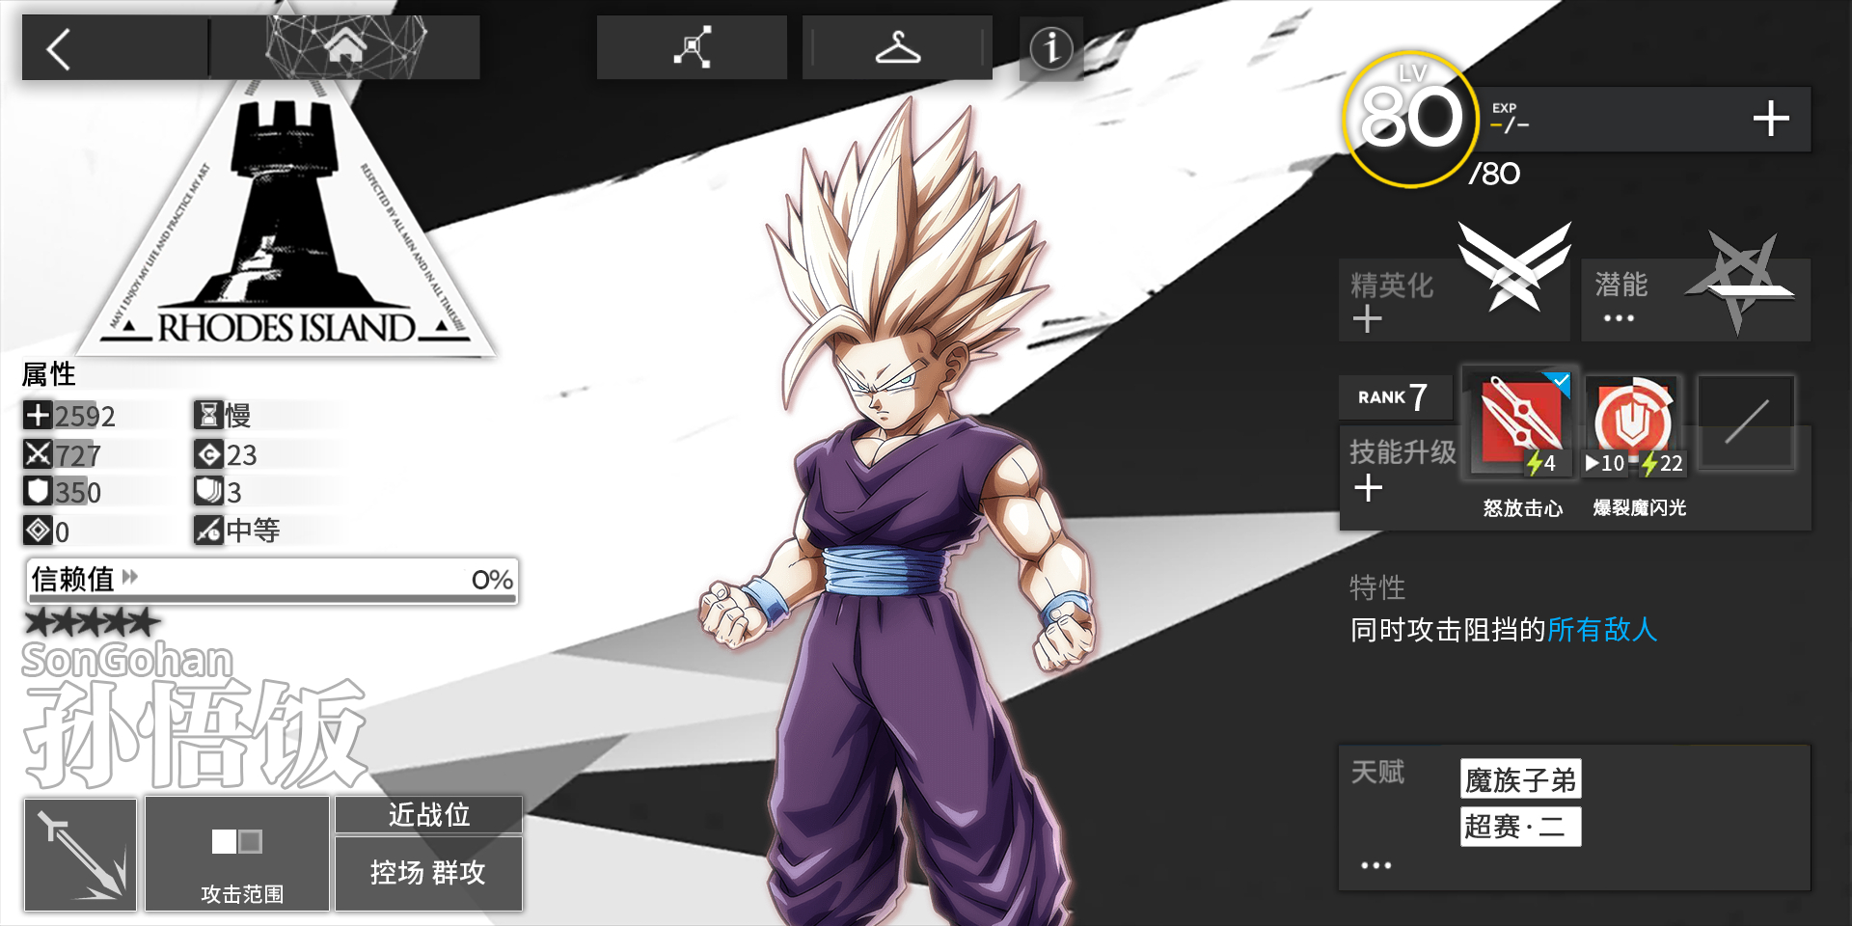Open 技能升级 skill upgrade
Screen dimensions: 1852x926
(x=1403, y=470)
